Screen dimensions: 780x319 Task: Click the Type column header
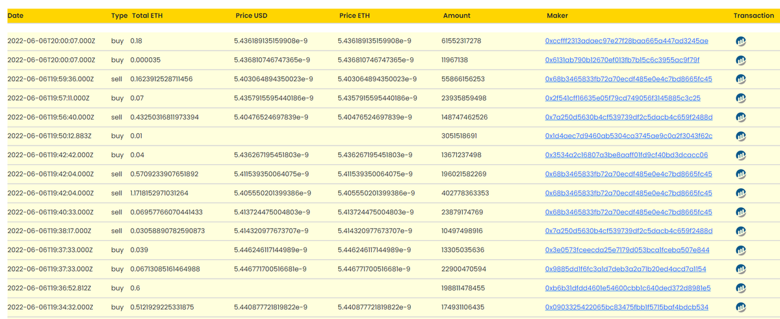[119, 16]
